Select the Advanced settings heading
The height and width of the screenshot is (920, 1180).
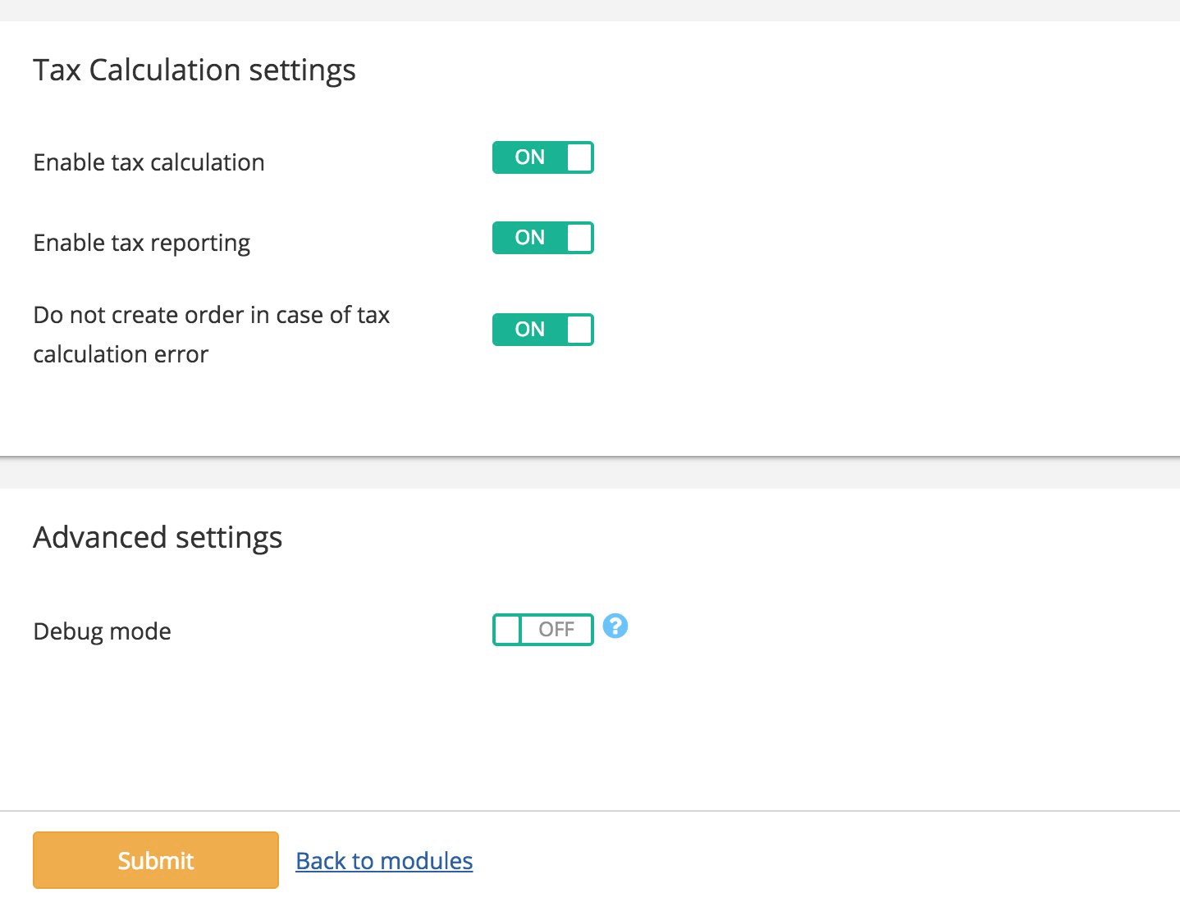[x=158, y=537]
